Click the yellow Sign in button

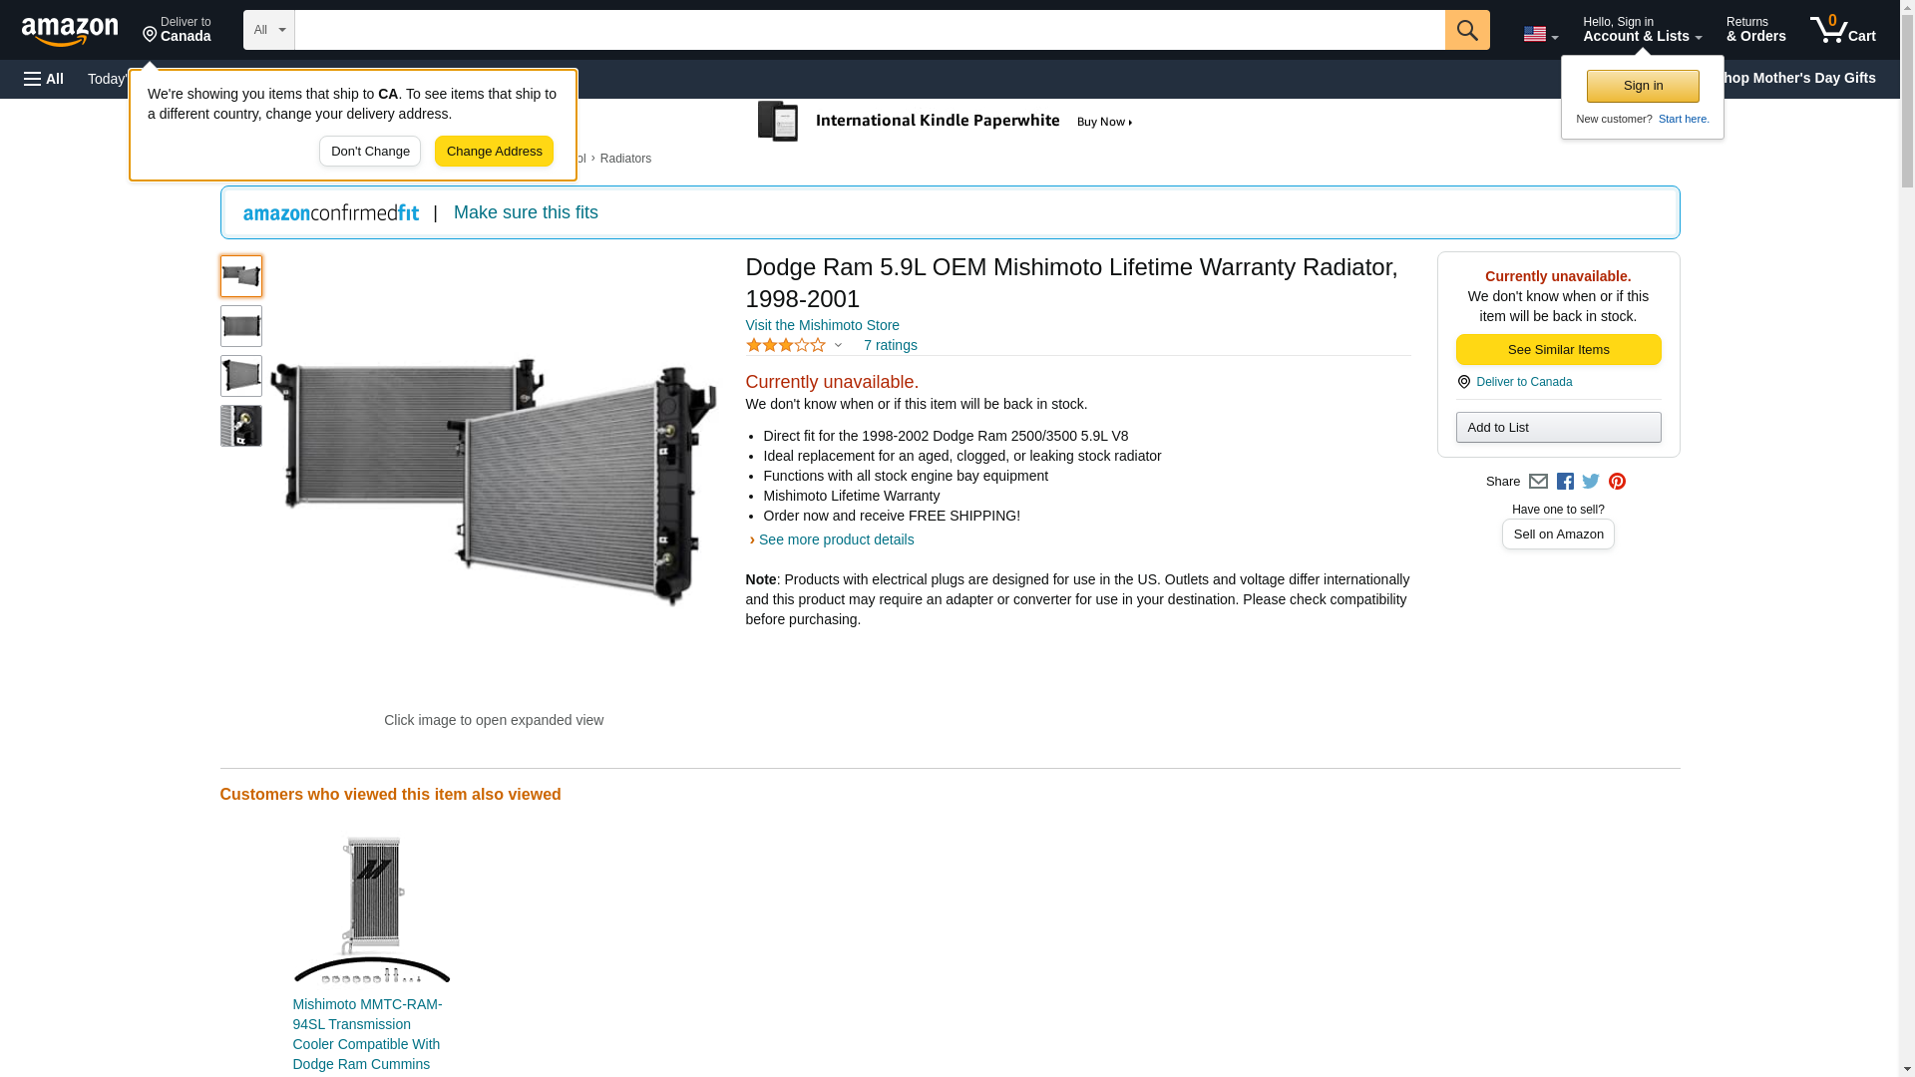(1643, 86)
